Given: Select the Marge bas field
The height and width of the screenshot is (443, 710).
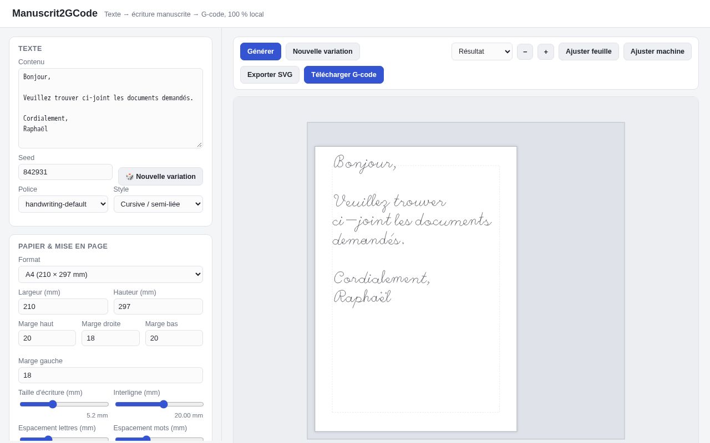Looking at the screenshot, I should [x=174, y=338].
